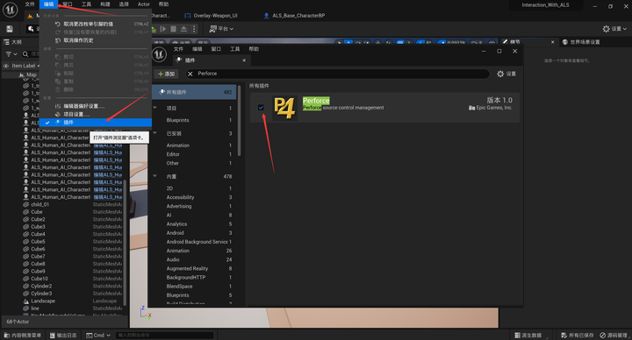Open the 文件 menu in Plugins window
The image size is (632, 340).
click(178, 49)
